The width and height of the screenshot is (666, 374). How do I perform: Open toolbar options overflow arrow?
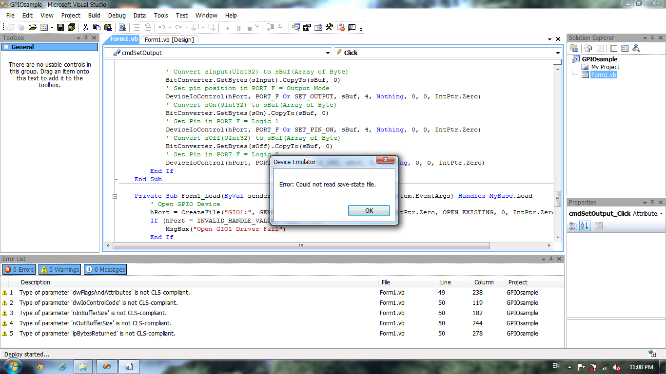click(361, 28)
